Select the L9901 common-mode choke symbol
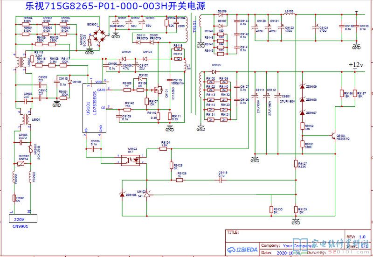Screen dimensions: 373x257 click(x=25, y=119)
